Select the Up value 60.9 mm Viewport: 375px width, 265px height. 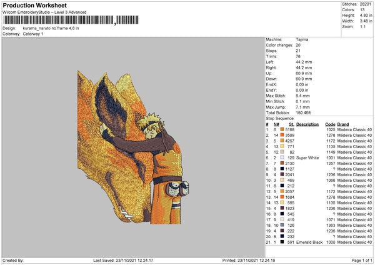304,73
